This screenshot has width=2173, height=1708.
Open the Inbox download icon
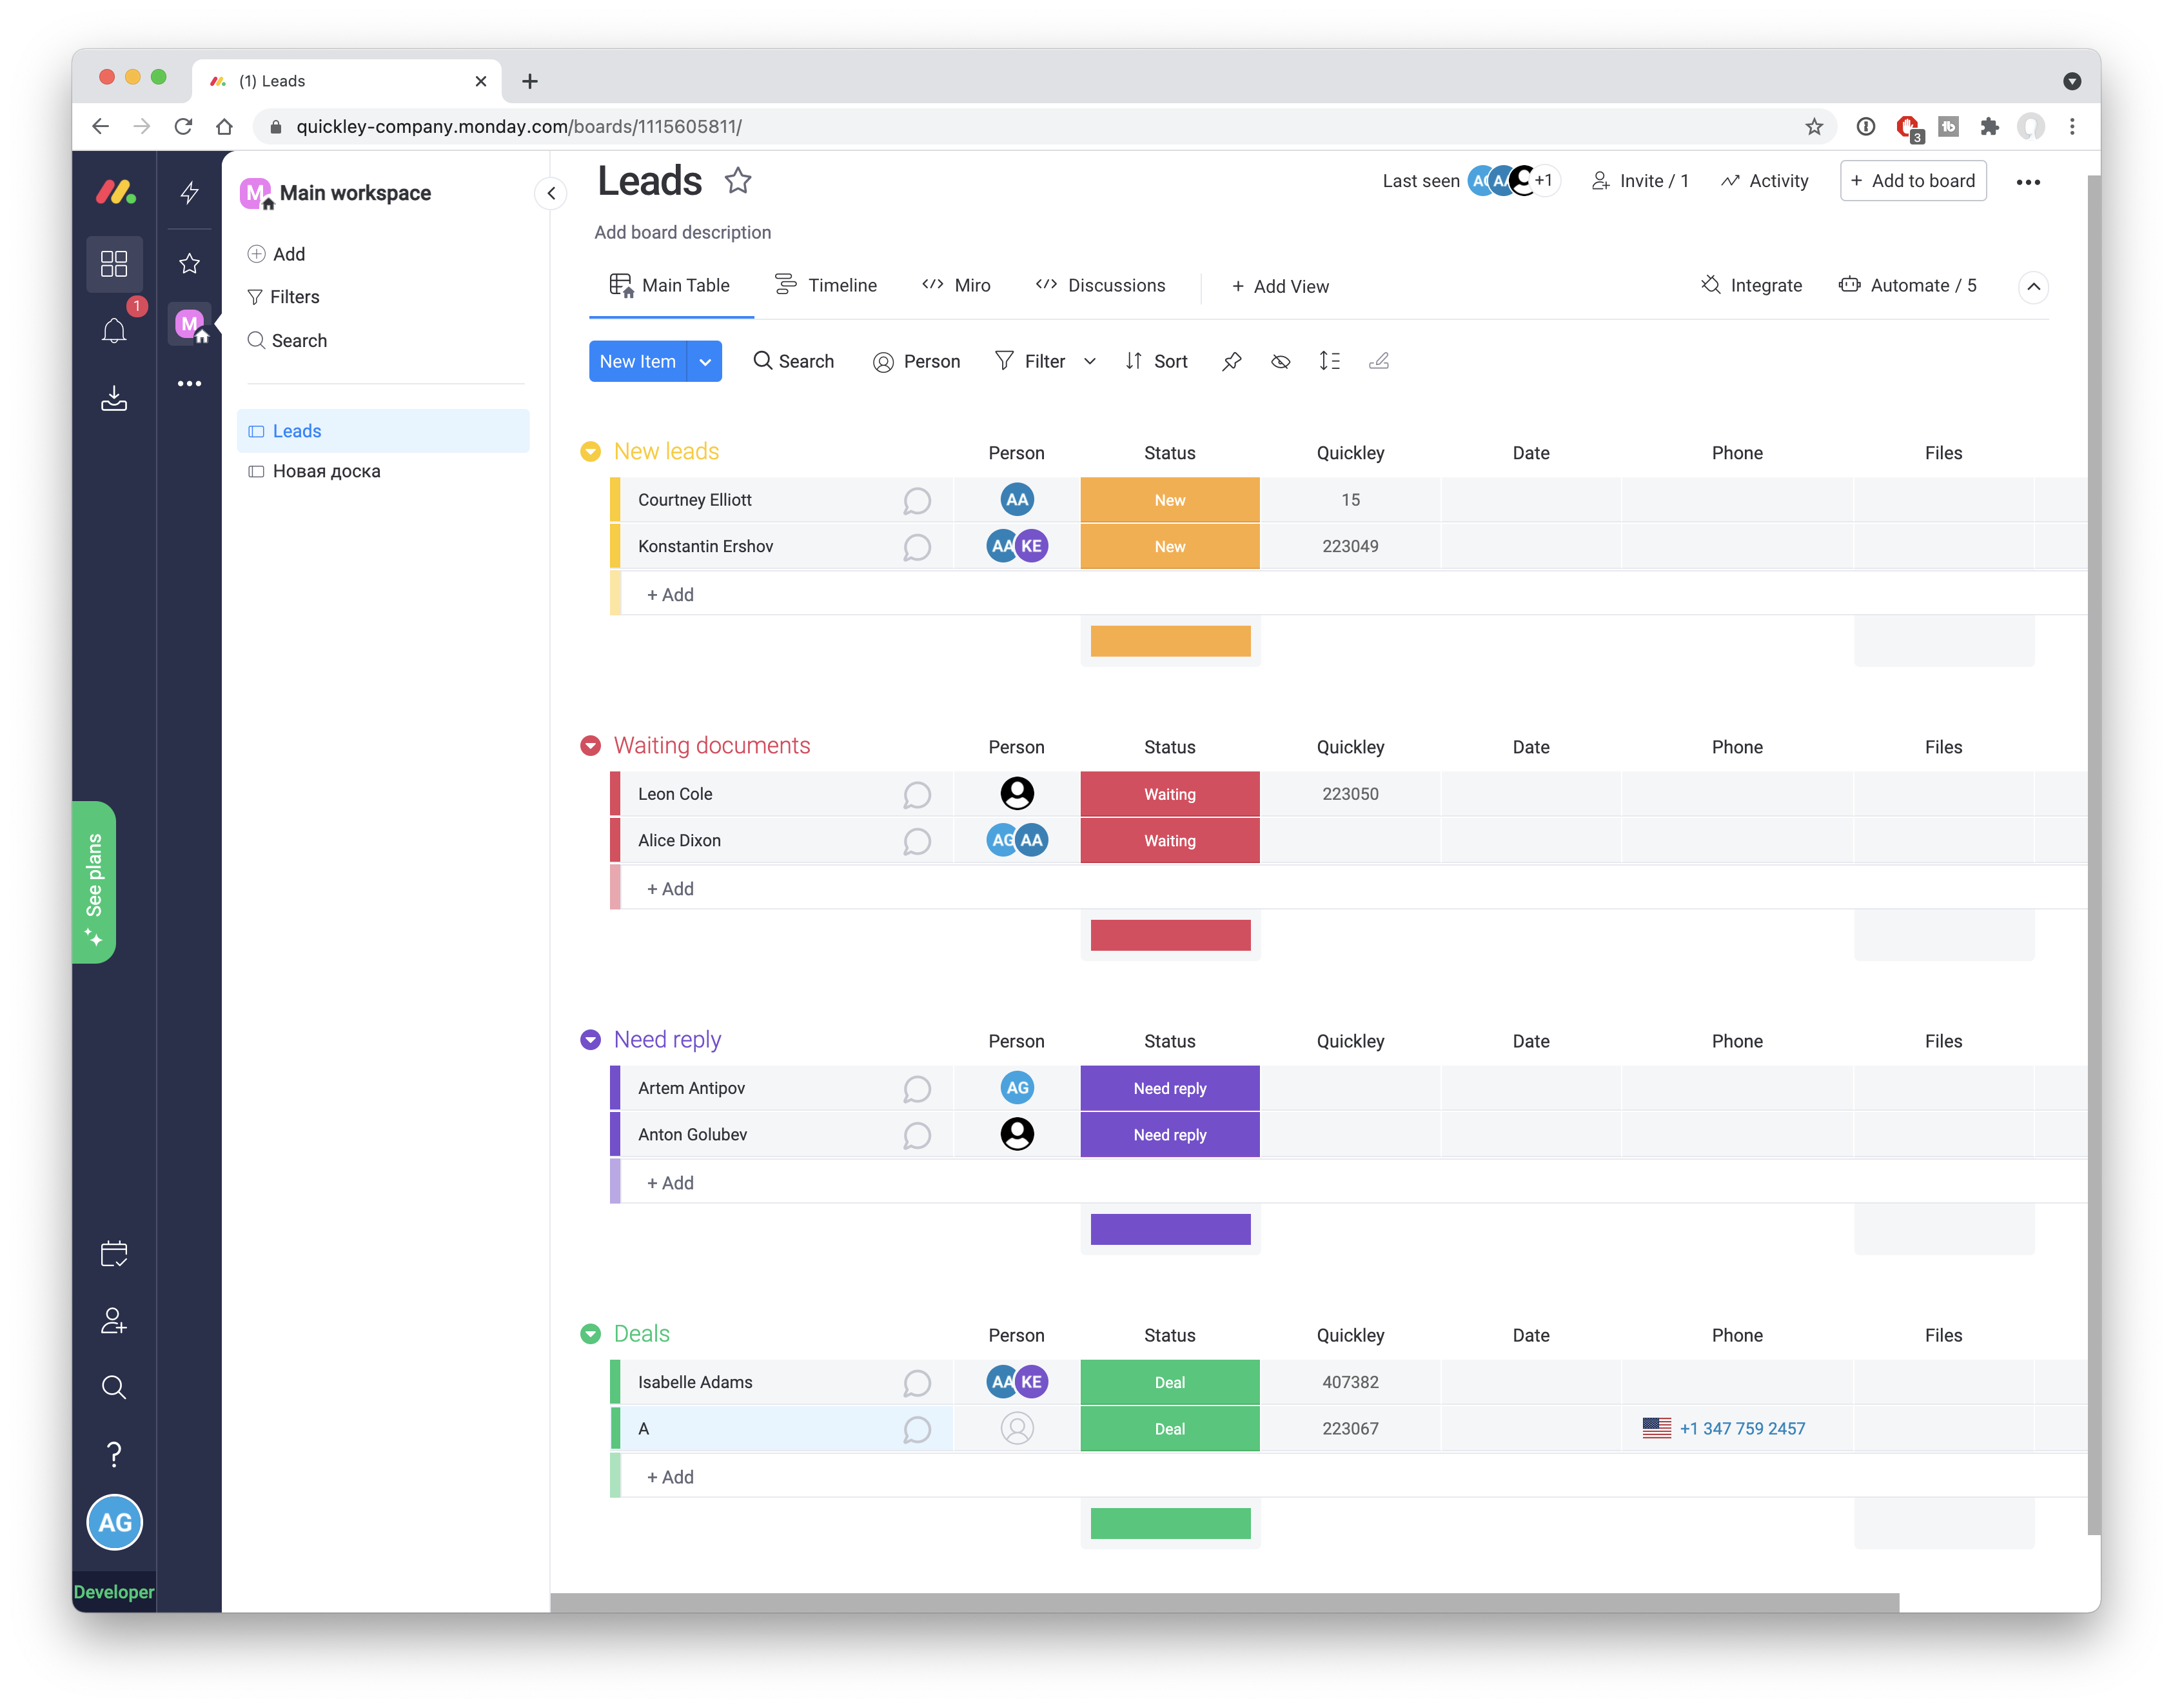point(114,399)
